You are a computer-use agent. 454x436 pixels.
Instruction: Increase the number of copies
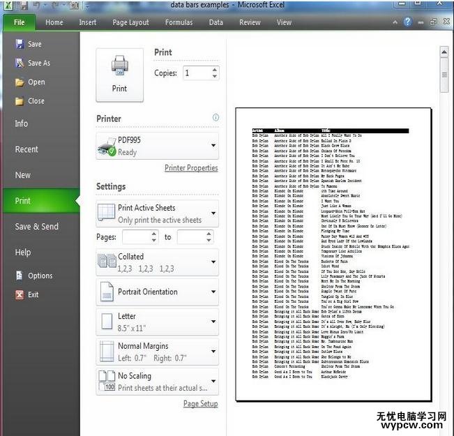tap(215, 70)
